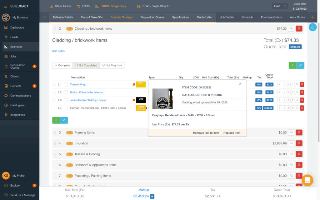The width and height of the screenshot is (320, 200).
Task: Click the $3,459.24 markup value
Action: tap(141, 196)
